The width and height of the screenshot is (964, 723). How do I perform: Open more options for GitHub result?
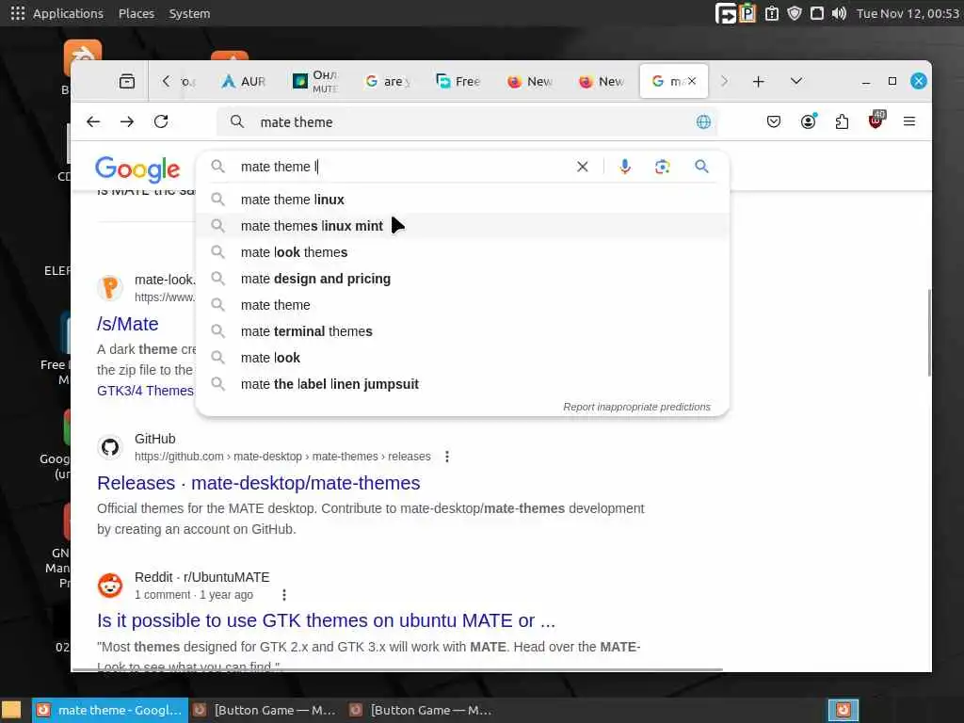[x=447, y=457]
